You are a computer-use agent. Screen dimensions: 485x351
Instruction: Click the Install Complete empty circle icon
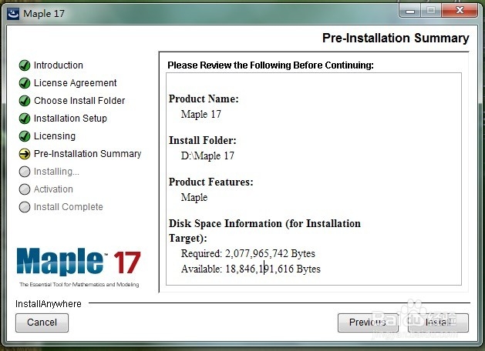click(25, 207)
